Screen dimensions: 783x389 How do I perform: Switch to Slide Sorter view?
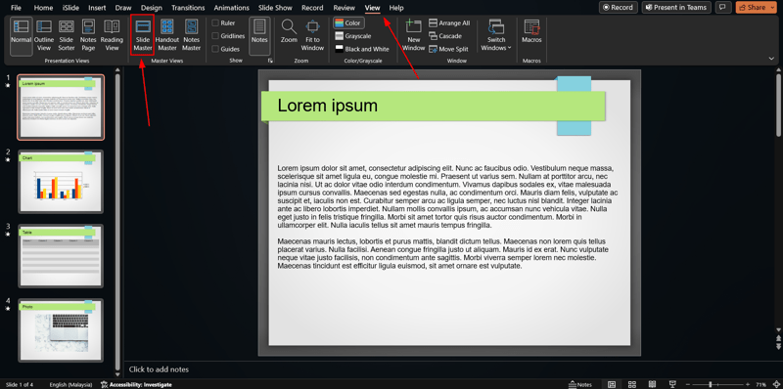click(67, 35)
